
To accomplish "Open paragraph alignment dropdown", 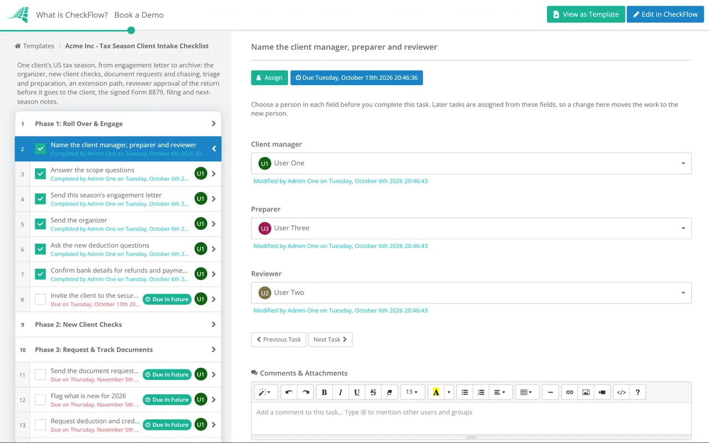I will [x=501, y=392].
